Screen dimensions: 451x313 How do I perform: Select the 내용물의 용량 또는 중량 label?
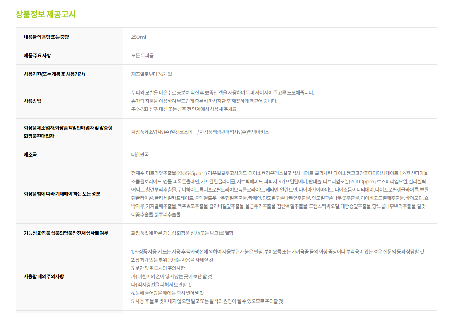coord(46,37)
